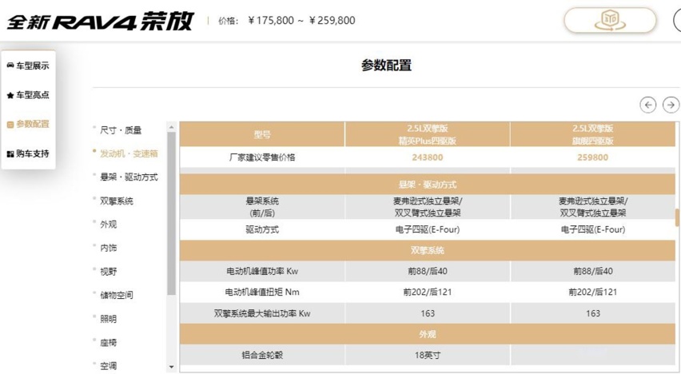This screenshot has width=681, height=374.
Task: Click the price range ¥175,800 ~ ¥259,800
Action: [x=301, y=21]
